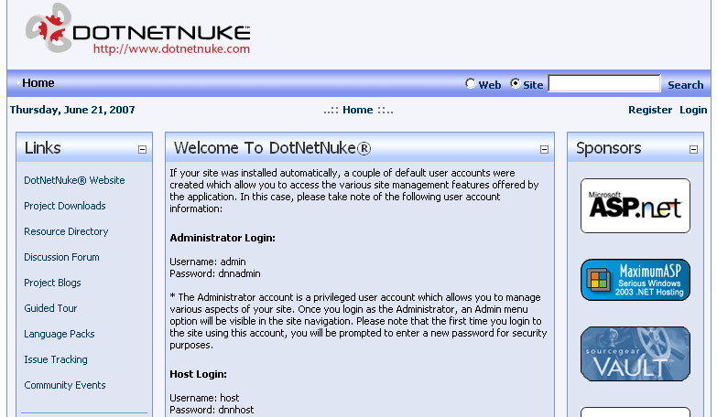Screen dimensions: 717x417
Task: Click the http://www.dotnetnuke.com URL text
Action: 171,48
